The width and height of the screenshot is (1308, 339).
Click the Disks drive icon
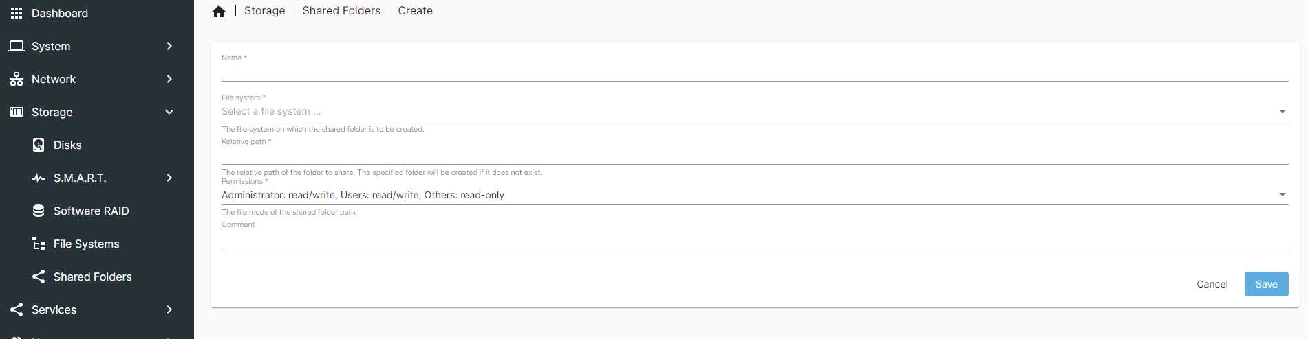(x=39, y=145)
